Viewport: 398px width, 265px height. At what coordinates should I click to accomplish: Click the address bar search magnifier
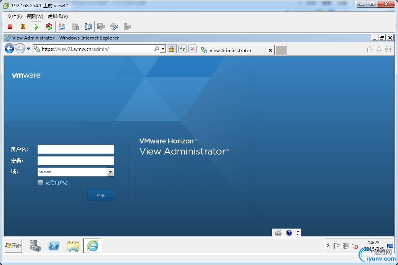157,49
